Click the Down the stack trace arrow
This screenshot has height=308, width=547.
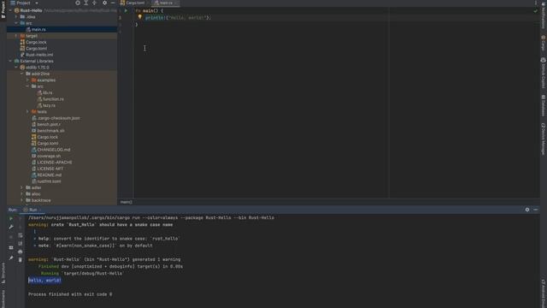click(21, 227)
